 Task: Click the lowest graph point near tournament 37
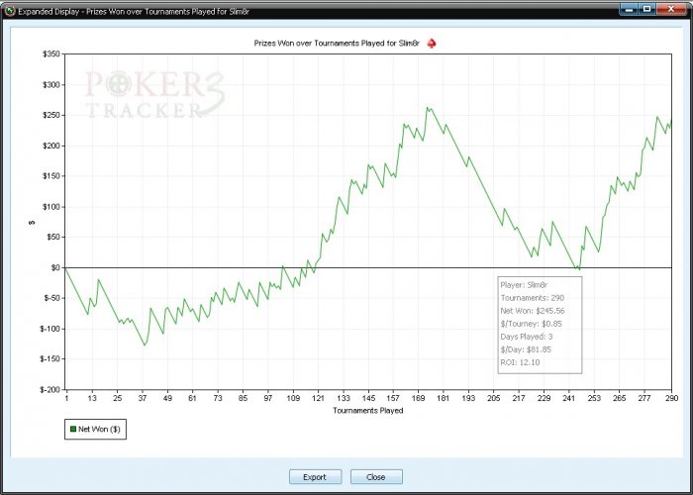coord(145,345)
